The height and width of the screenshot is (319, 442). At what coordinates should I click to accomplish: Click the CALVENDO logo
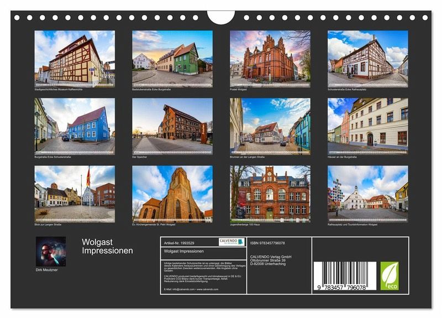[231, 242]
